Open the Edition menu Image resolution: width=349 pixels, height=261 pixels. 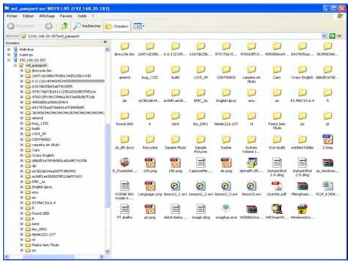(28, 16)
